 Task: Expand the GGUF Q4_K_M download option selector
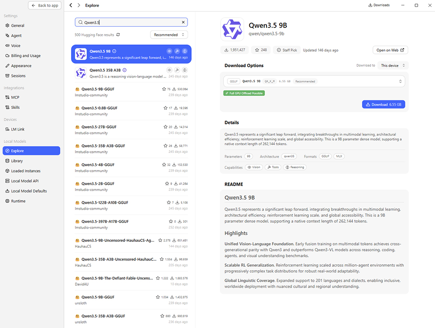pyautogui.click(x=314, y=81)
